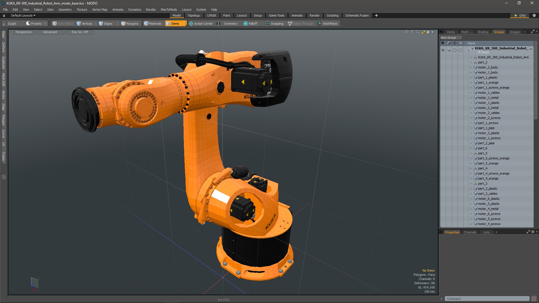This screenshot has height=303, width=539.
Task: Click the render camera column header icon
Action: click(449, 43)
